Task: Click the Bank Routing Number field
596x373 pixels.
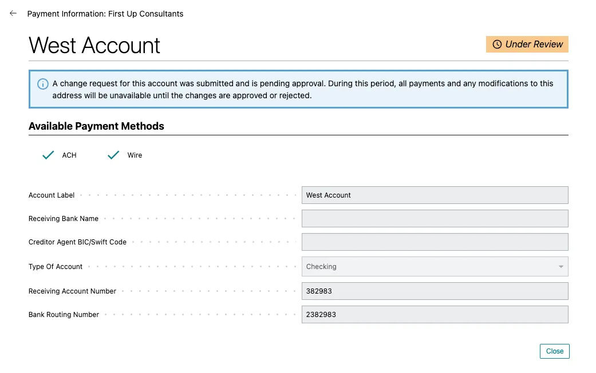Action: click(435, 315)
